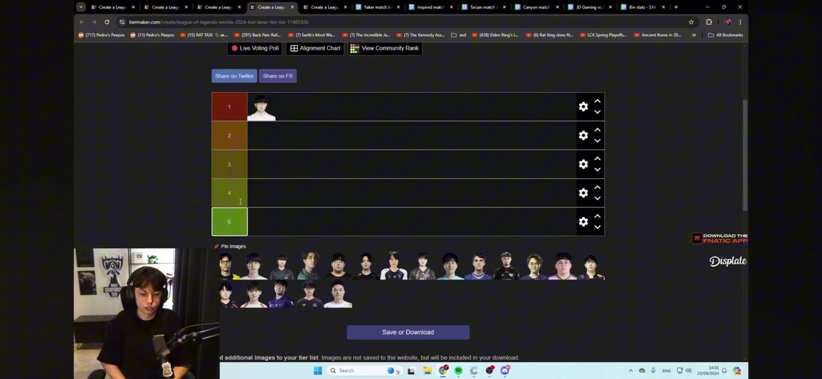822x379 pixels.
Task: Show the hidden bookmarks overflow chevron
Action: pos(694,35)
